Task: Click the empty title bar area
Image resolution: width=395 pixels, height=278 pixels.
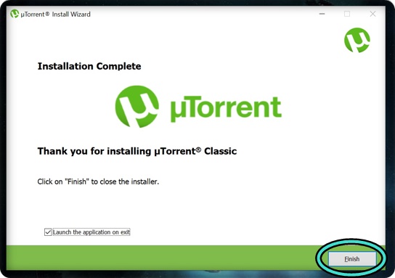Action: click(x=202, y=14)
